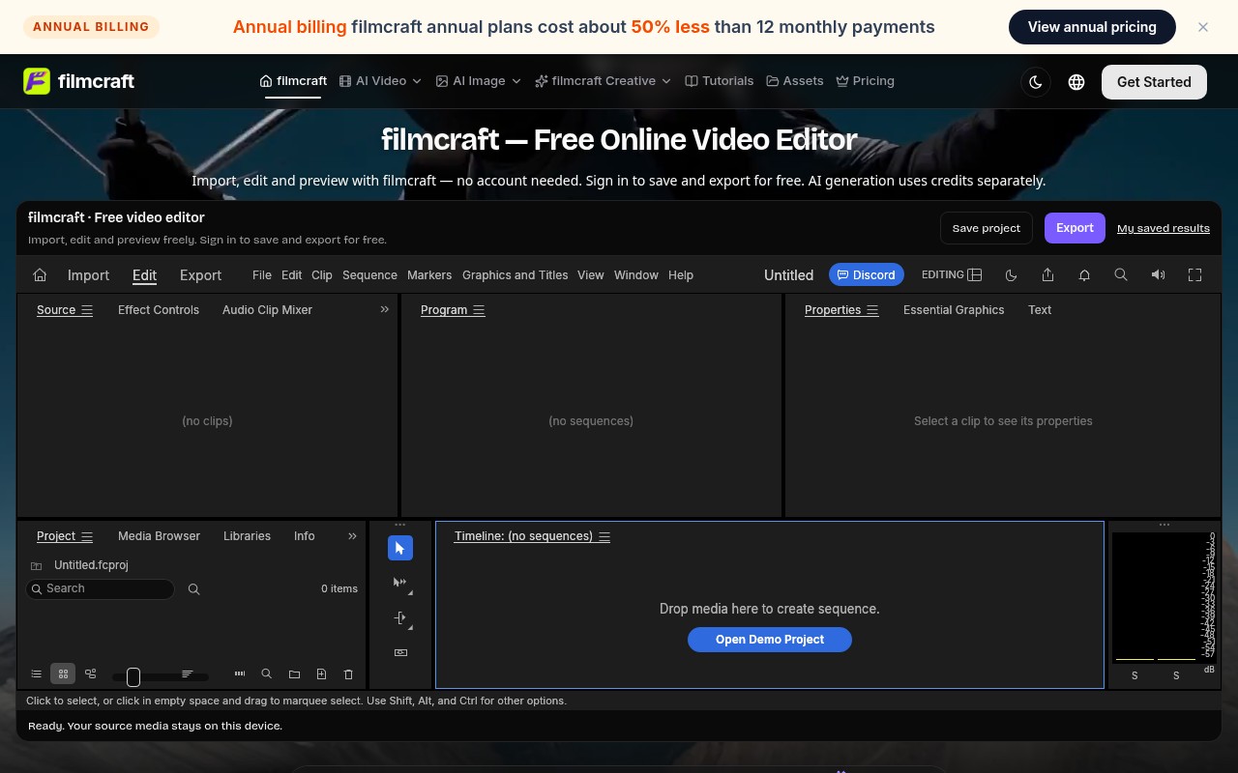Select the Track Select Forward tool
Image resolution: width=1238 pixels, height=773 pixels.
[x=400, y=583]
